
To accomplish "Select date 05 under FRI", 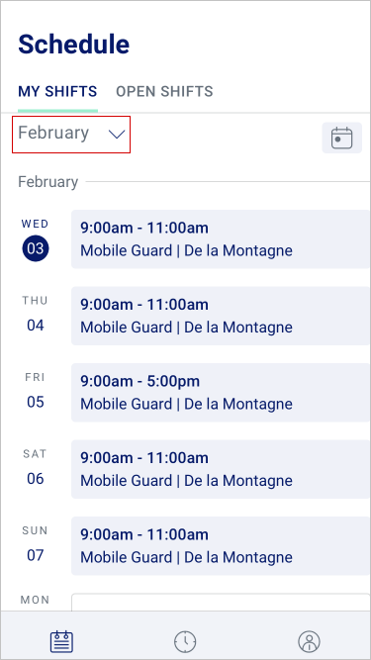I will [x=36, y=402].
